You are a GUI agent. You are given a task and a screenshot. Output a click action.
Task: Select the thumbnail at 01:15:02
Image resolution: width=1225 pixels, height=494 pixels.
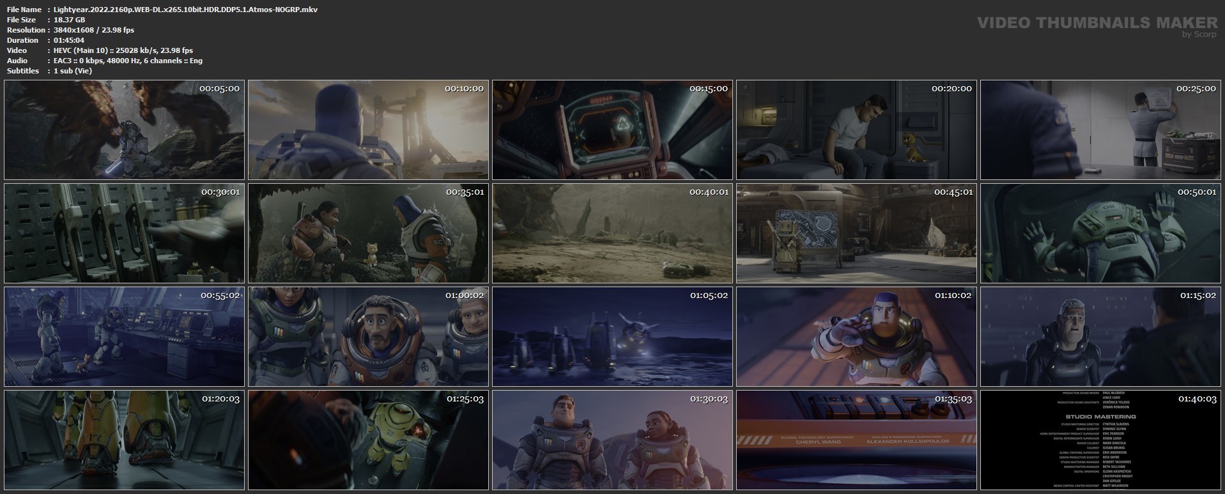pos(1100,336)
